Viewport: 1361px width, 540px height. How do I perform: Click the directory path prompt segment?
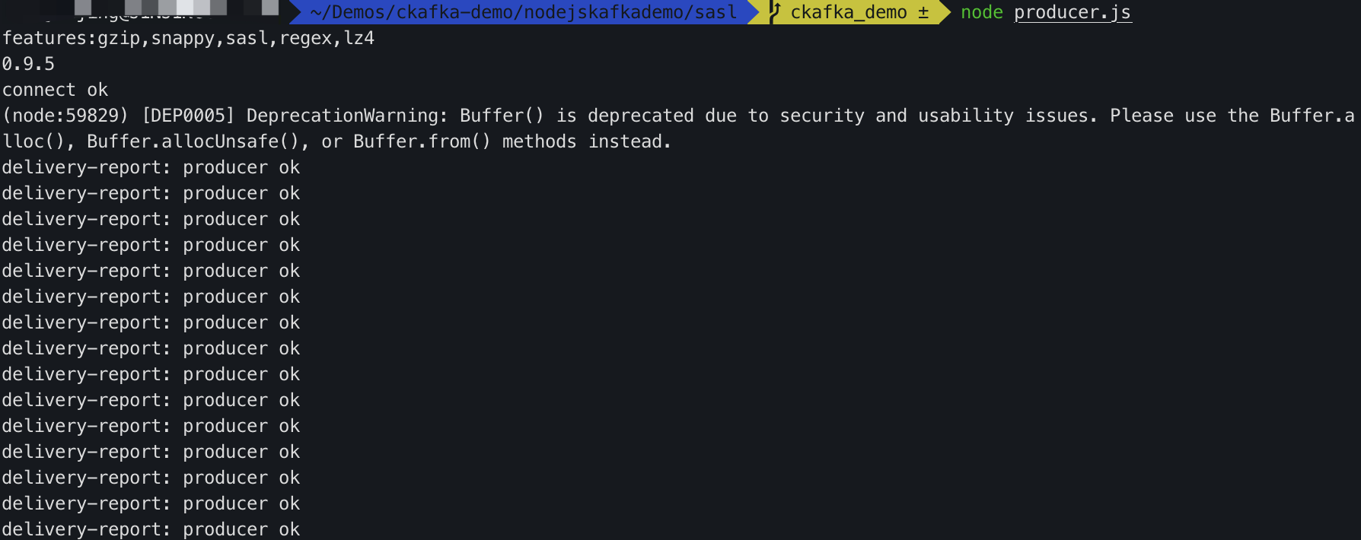pyautogui.click(x=523, y=12)
